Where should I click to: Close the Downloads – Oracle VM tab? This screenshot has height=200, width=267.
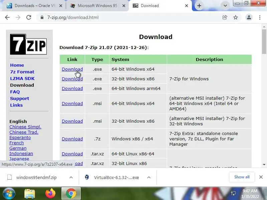[x=60, y=6]
